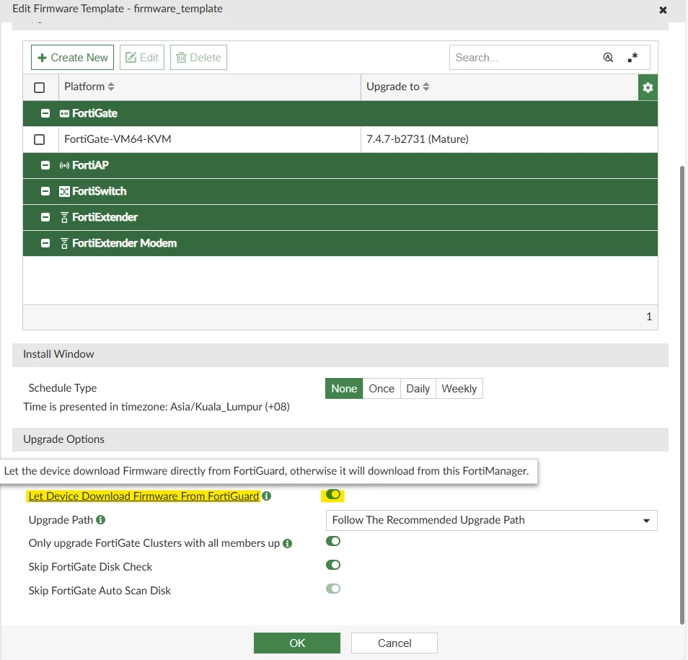
Task: Click the regex search toggle icon
Action: click(632, 58)
